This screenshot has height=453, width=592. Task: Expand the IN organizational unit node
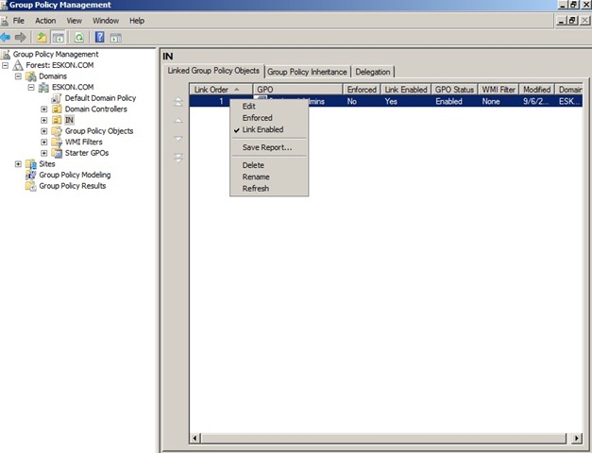pyautogui.click(x=43, y=120)
